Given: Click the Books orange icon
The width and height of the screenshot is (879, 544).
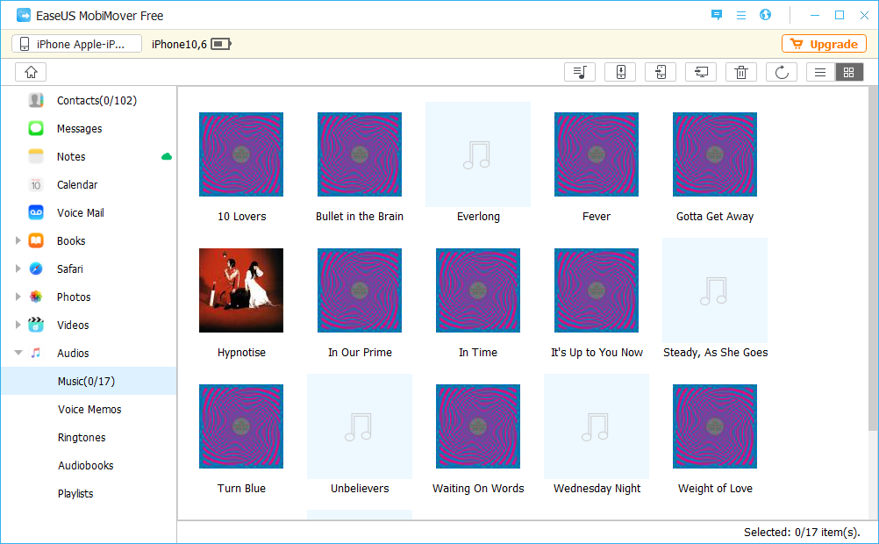Looking at the screenshot, I should [x=36, y=240].
